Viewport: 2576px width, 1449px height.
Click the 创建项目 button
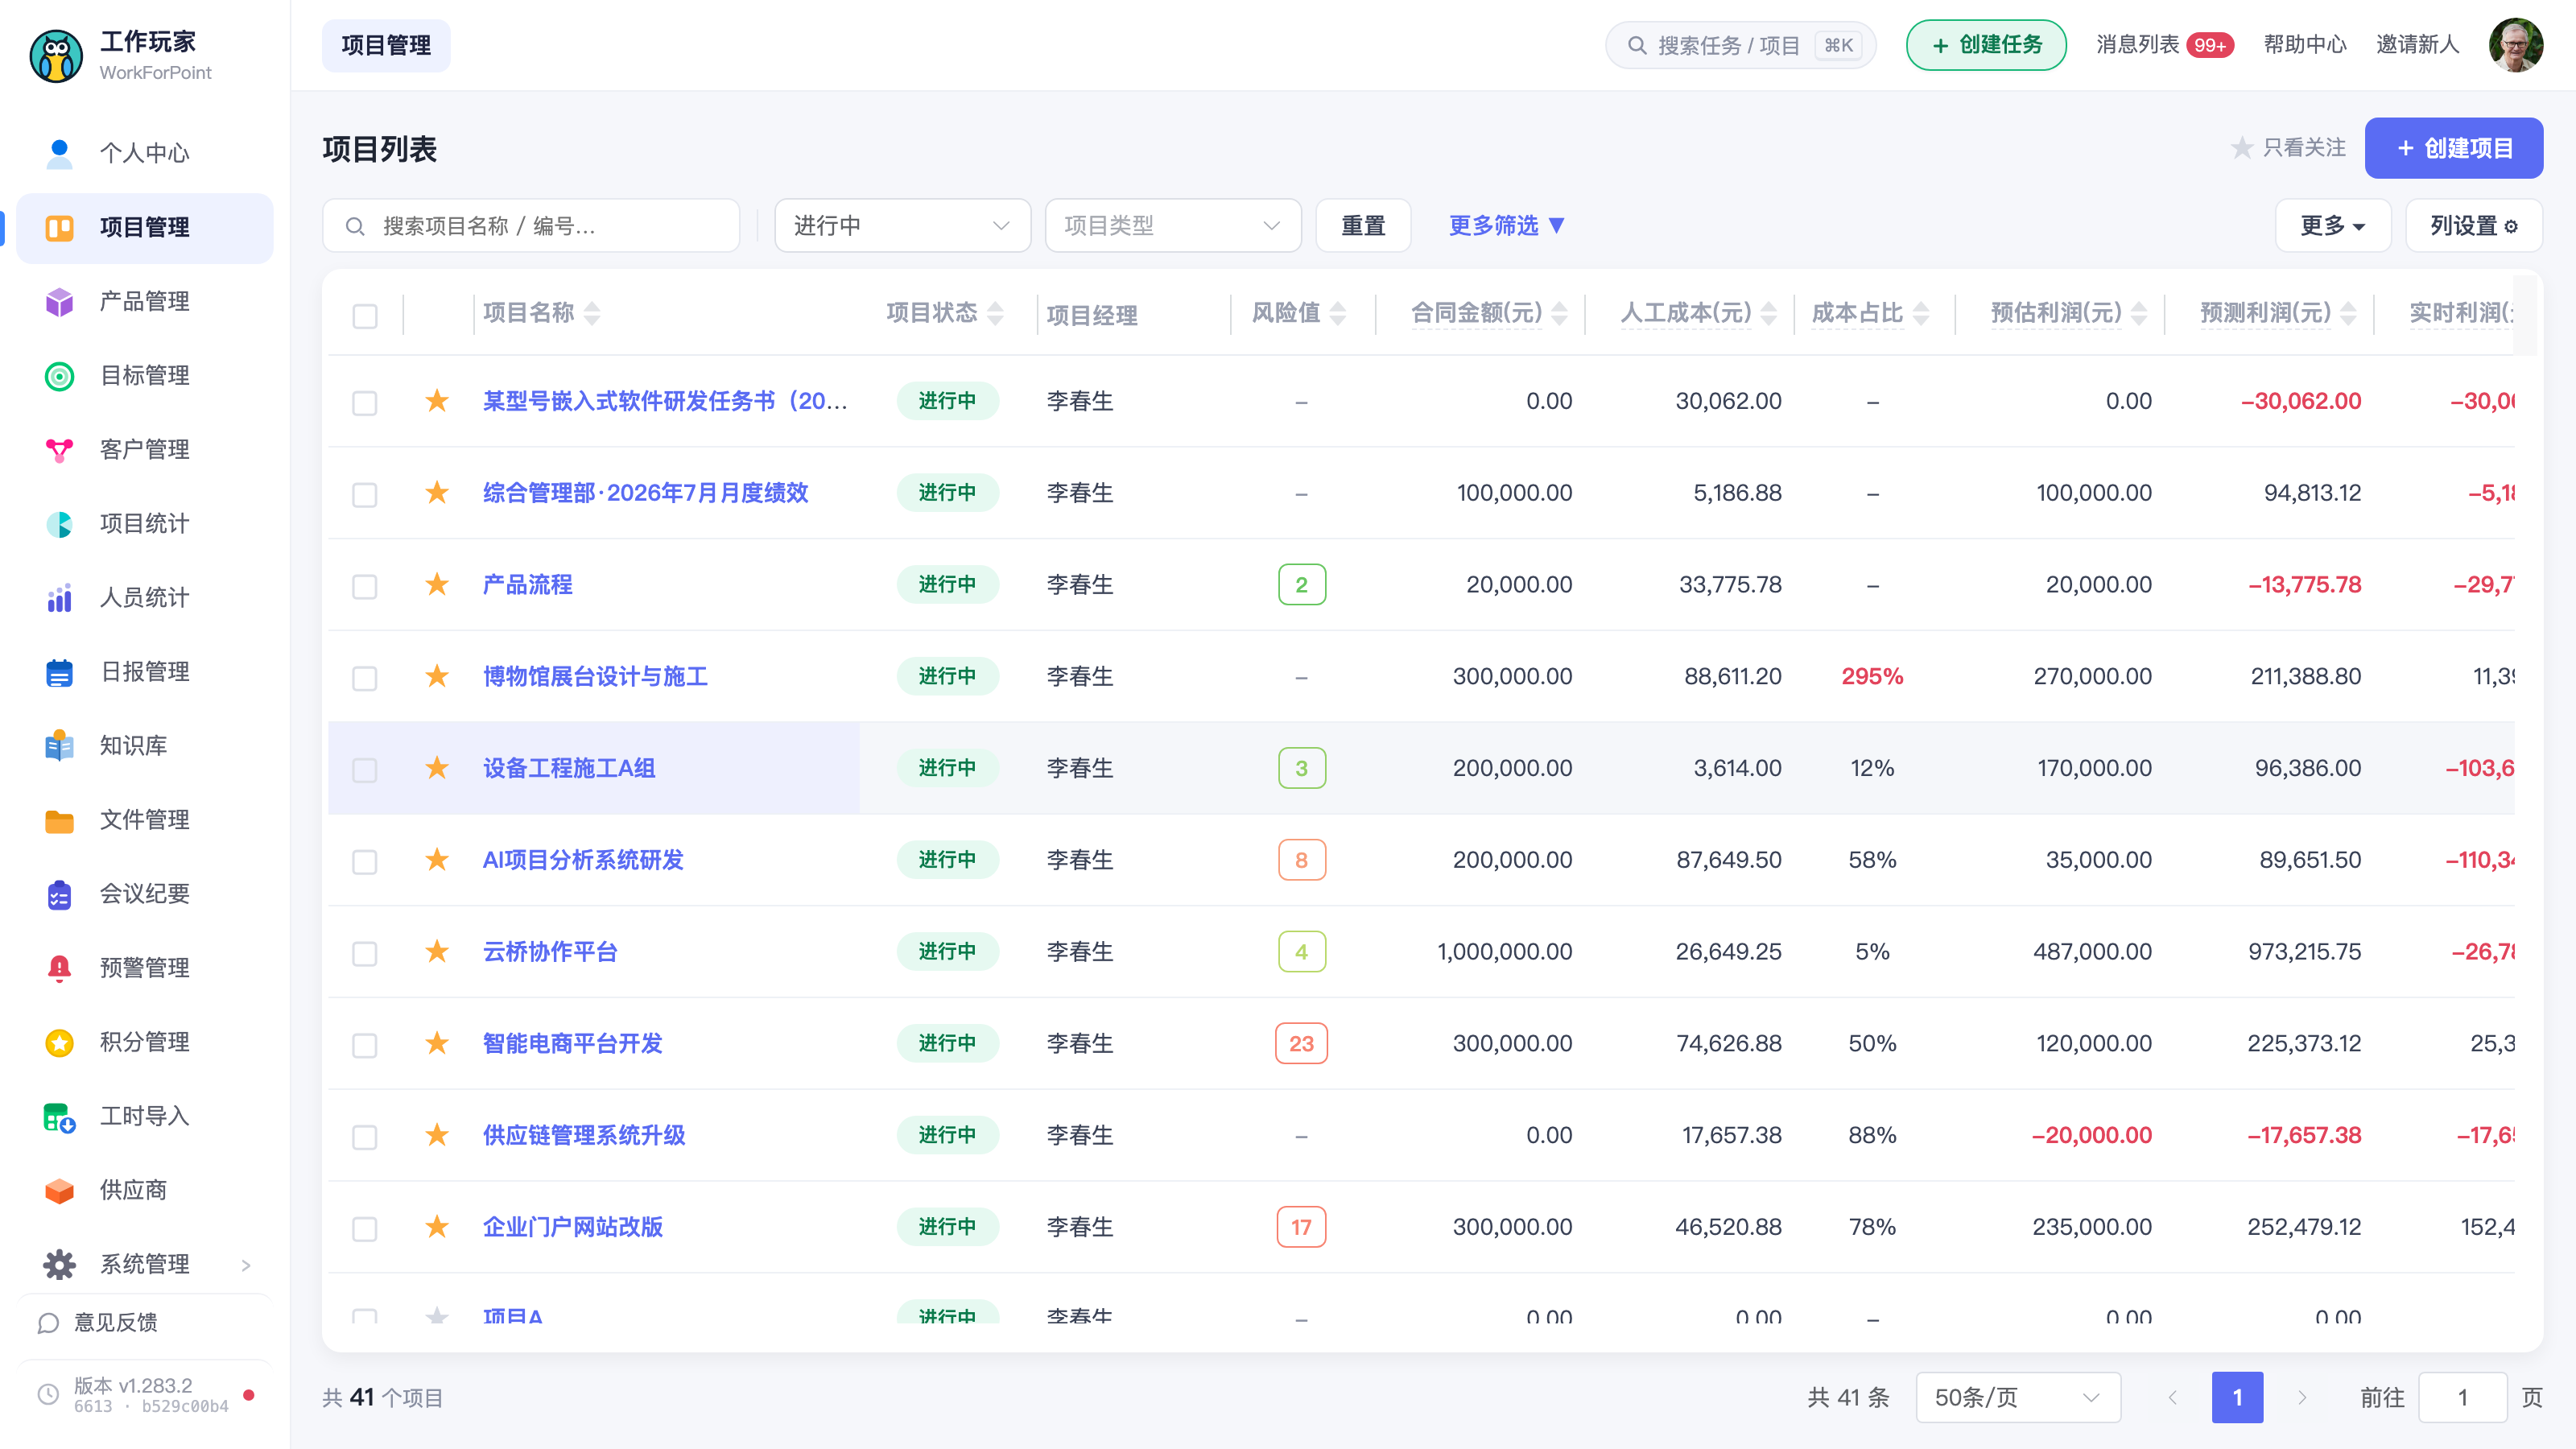pos(2453,148)
